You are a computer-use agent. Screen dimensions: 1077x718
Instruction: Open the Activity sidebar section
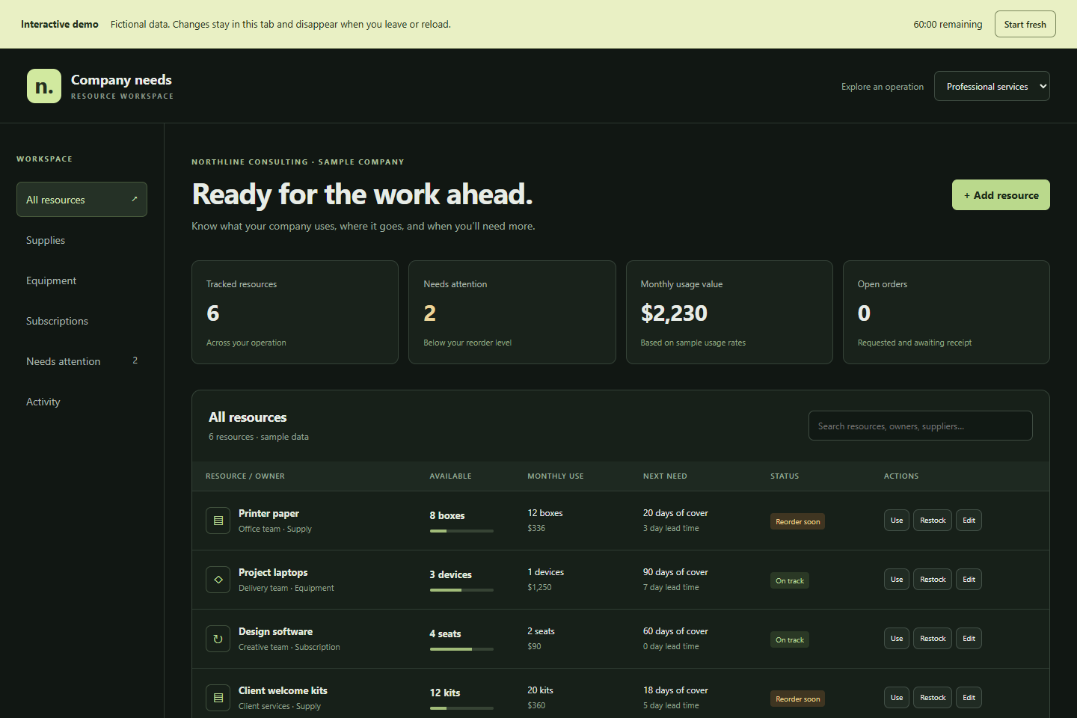click(82, 402)
